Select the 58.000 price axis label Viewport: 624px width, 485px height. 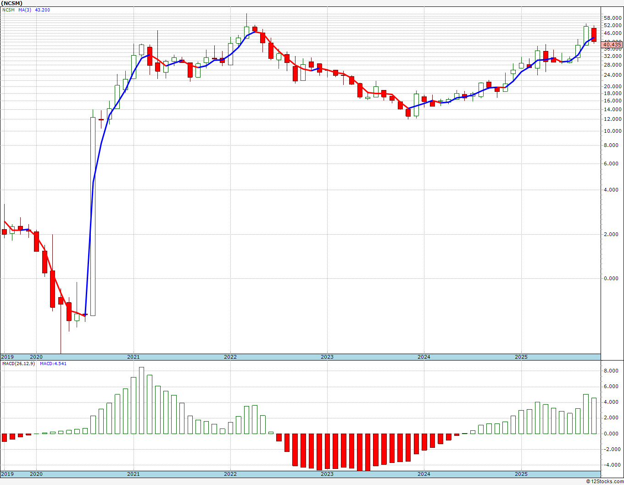click(x=613, y=18)
